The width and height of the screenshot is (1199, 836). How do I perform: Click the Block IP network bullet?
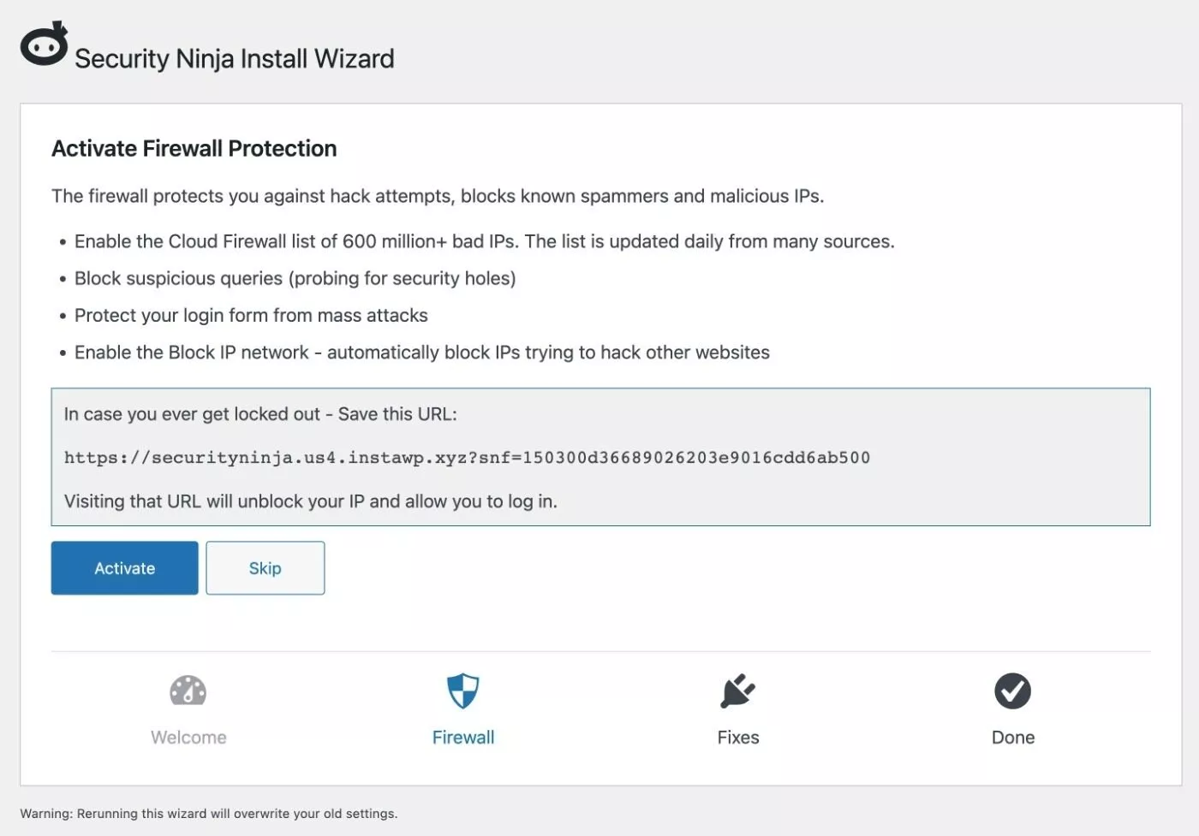click(x=421, y=353)
